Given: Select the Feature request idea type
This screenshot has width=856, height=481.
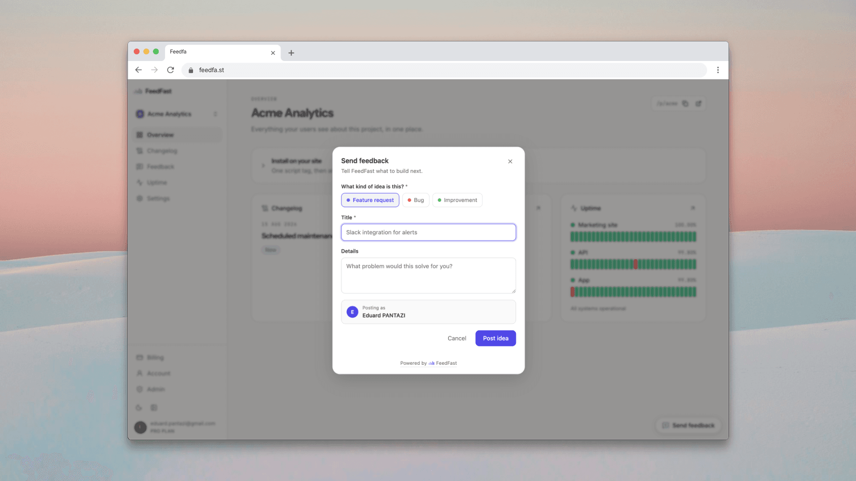Looking at the screenshot, I should pos(370,200).
